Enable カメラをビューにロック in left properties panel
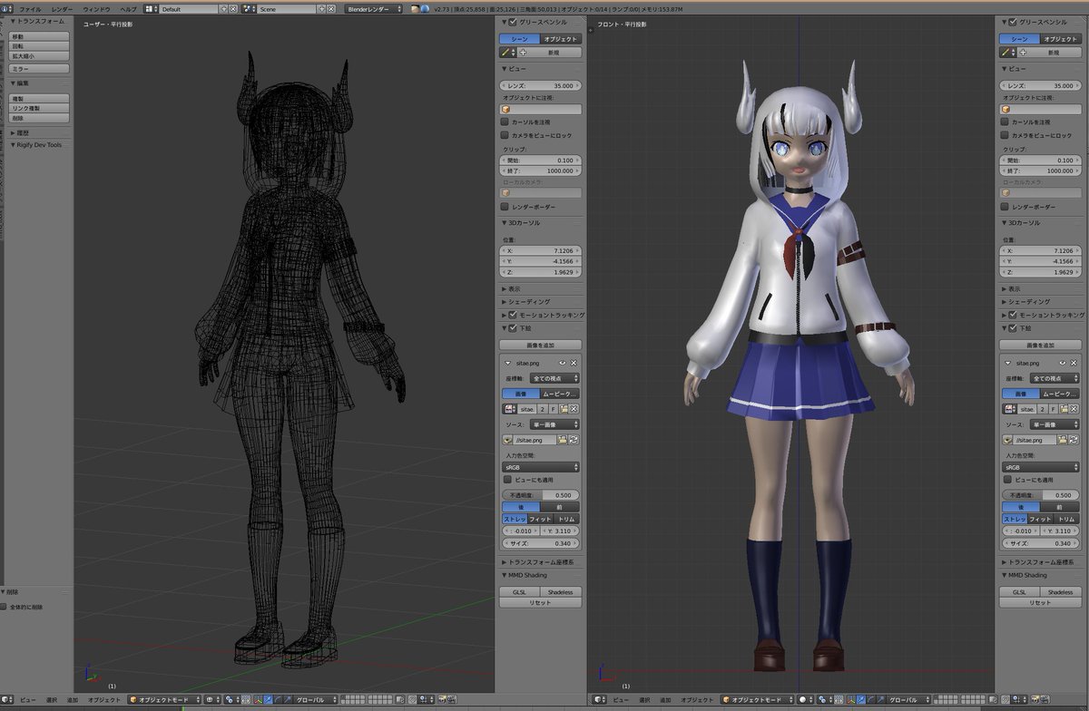 (505, 135)
